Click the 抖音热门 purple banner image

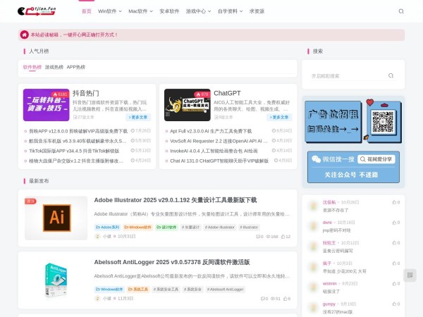(x=46, y=105)
